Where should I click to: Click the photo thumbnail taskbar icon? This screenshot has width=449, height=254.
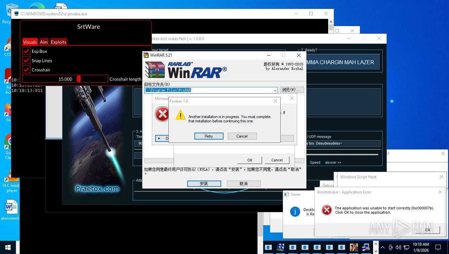(x=354, y=247)
